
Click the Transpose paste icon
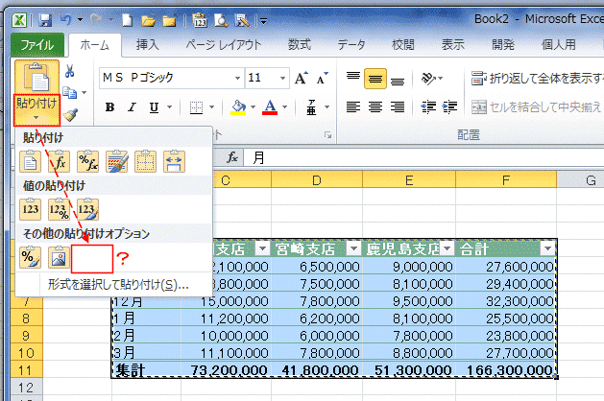[x=174, y=160]
